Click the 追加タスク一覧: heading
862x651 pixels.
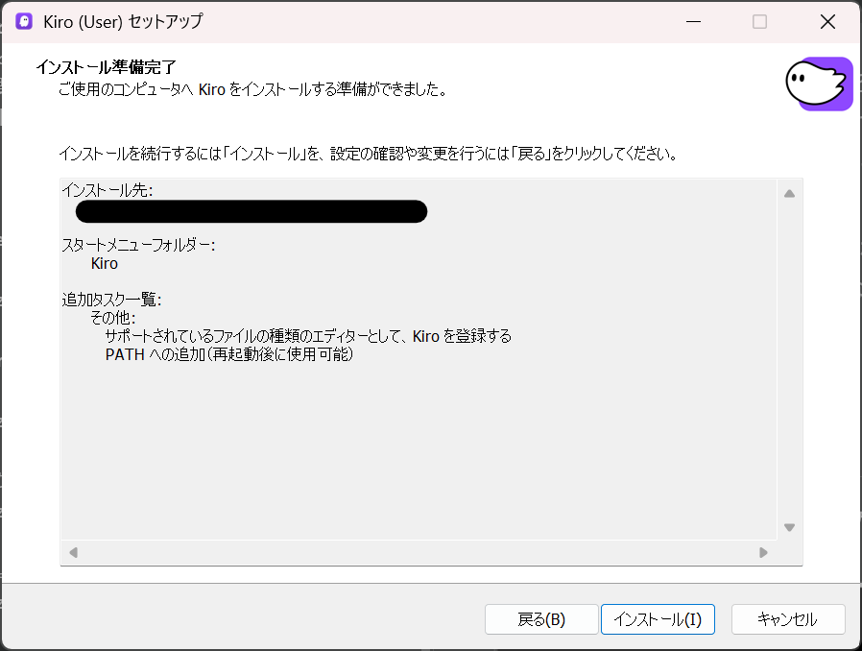[111, 300]
